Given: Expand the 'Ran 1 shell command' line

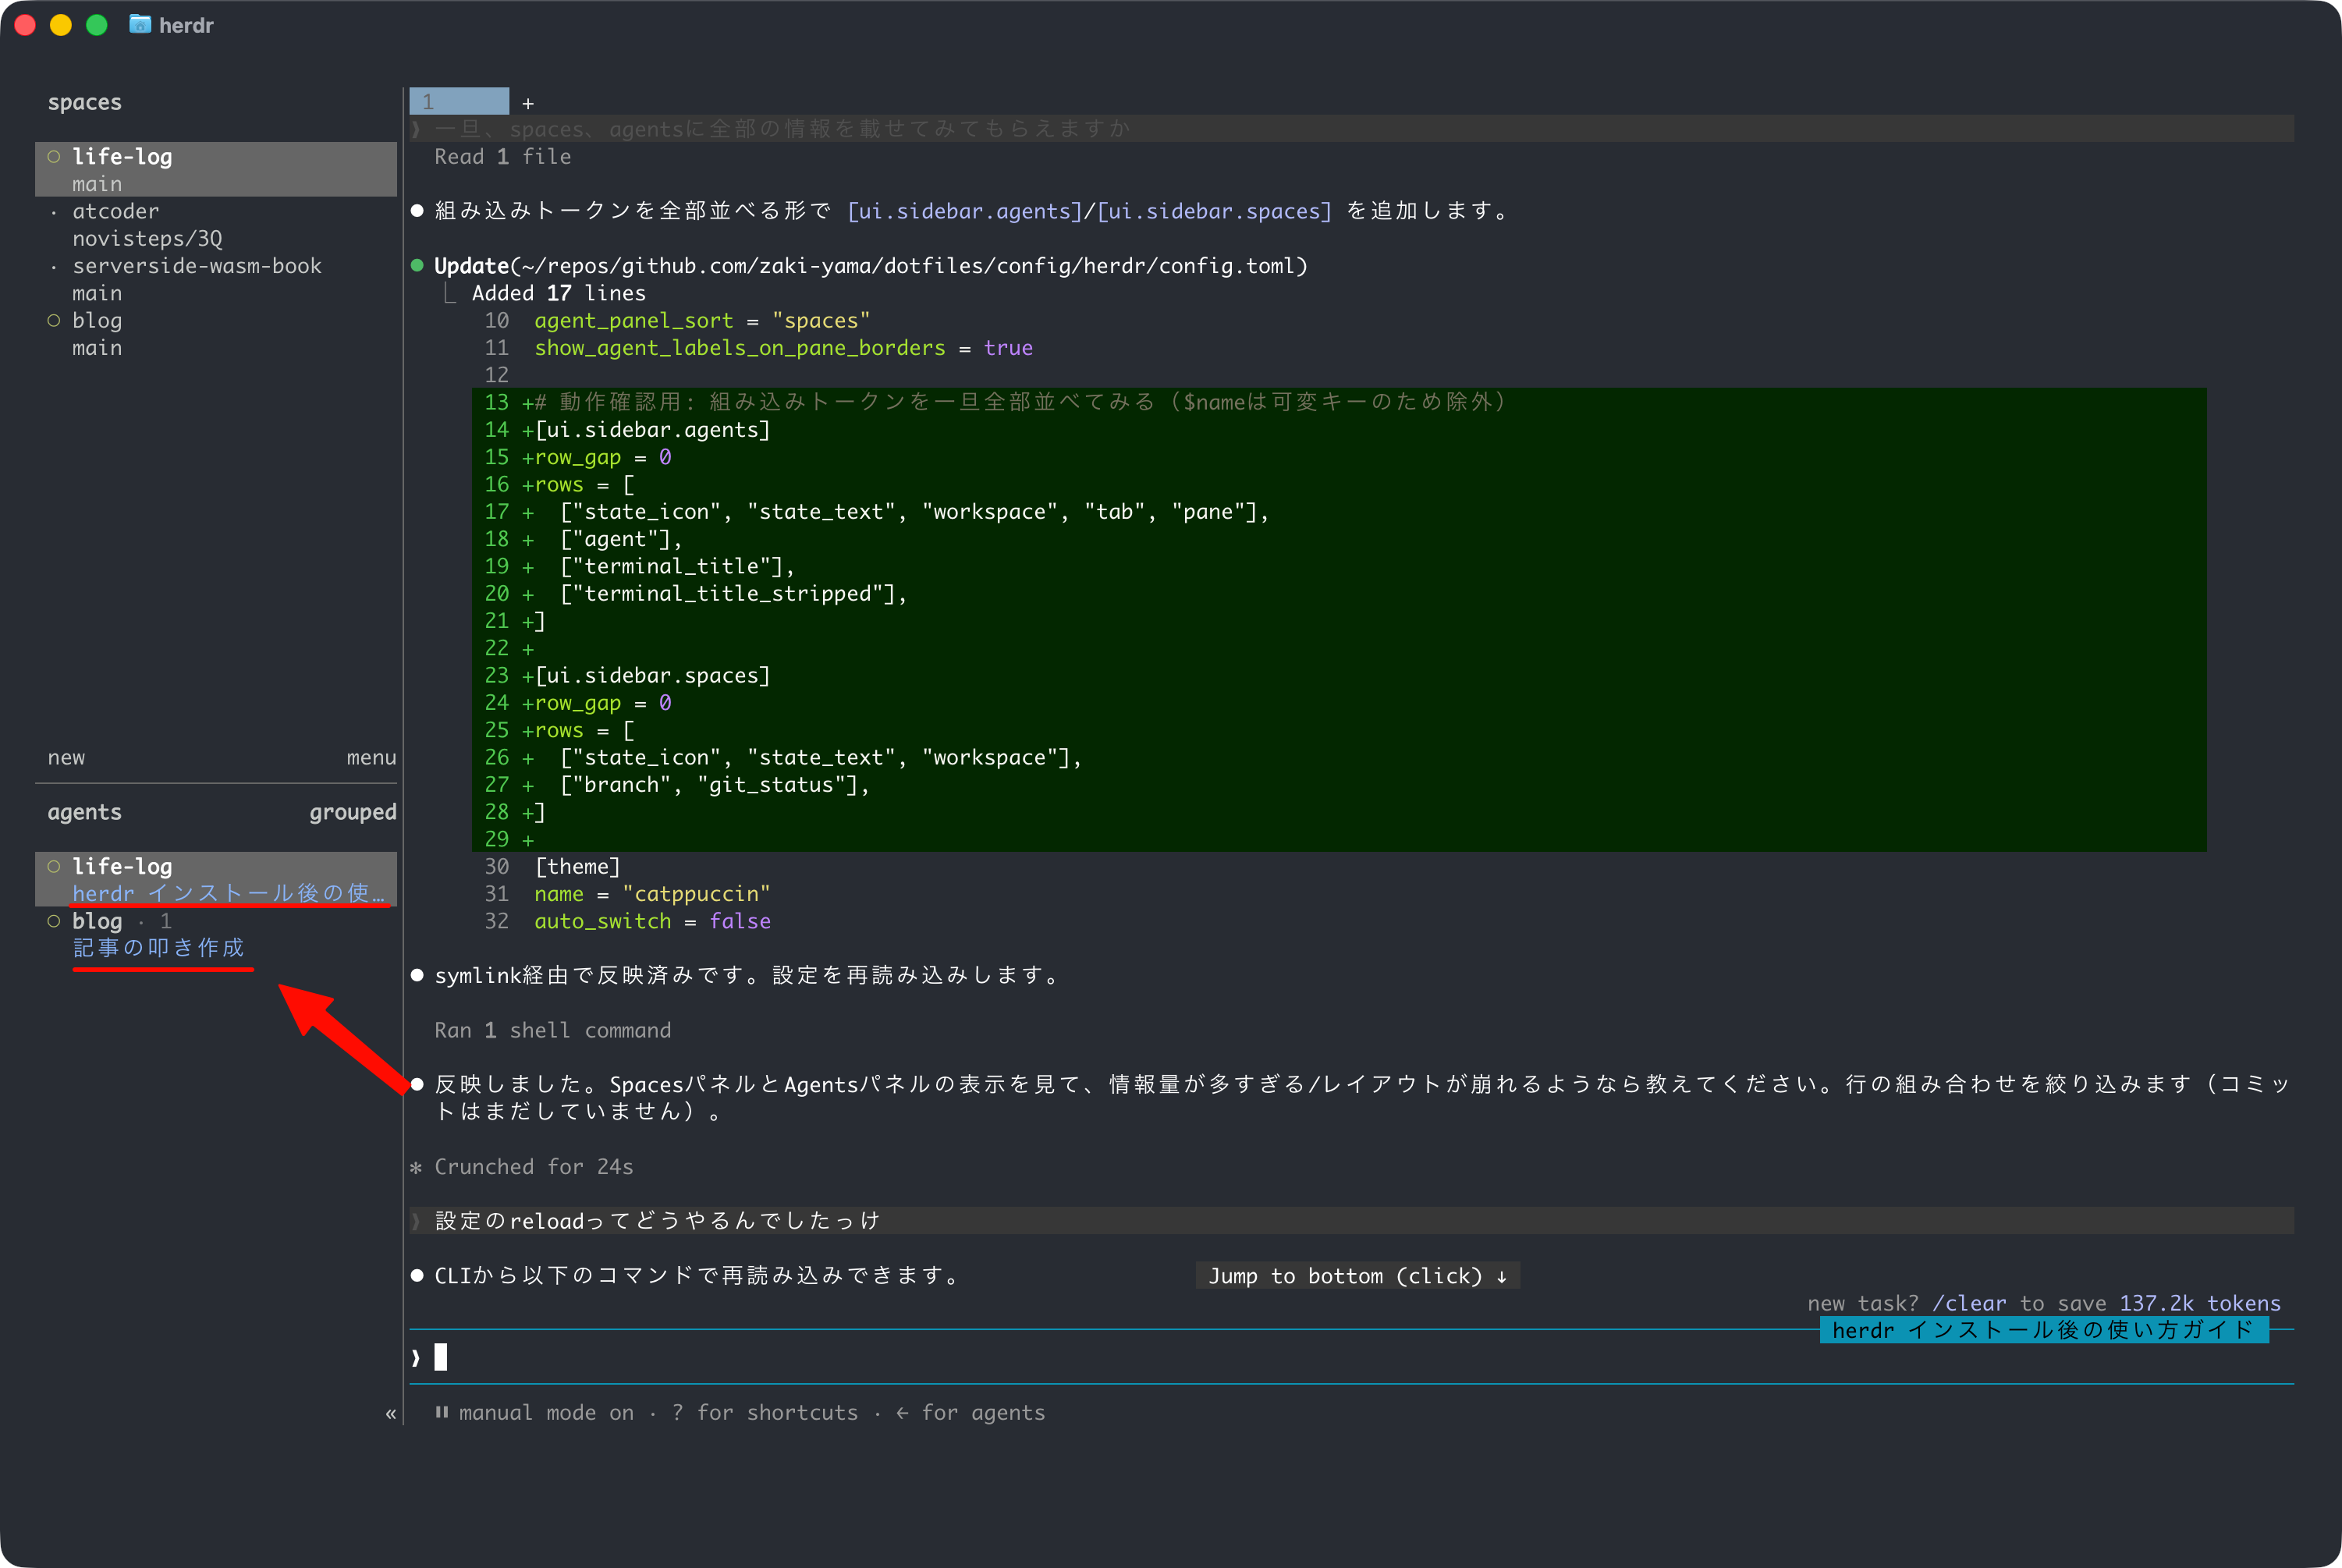Looking at the screenshot, I should (x=553, y=1030).
